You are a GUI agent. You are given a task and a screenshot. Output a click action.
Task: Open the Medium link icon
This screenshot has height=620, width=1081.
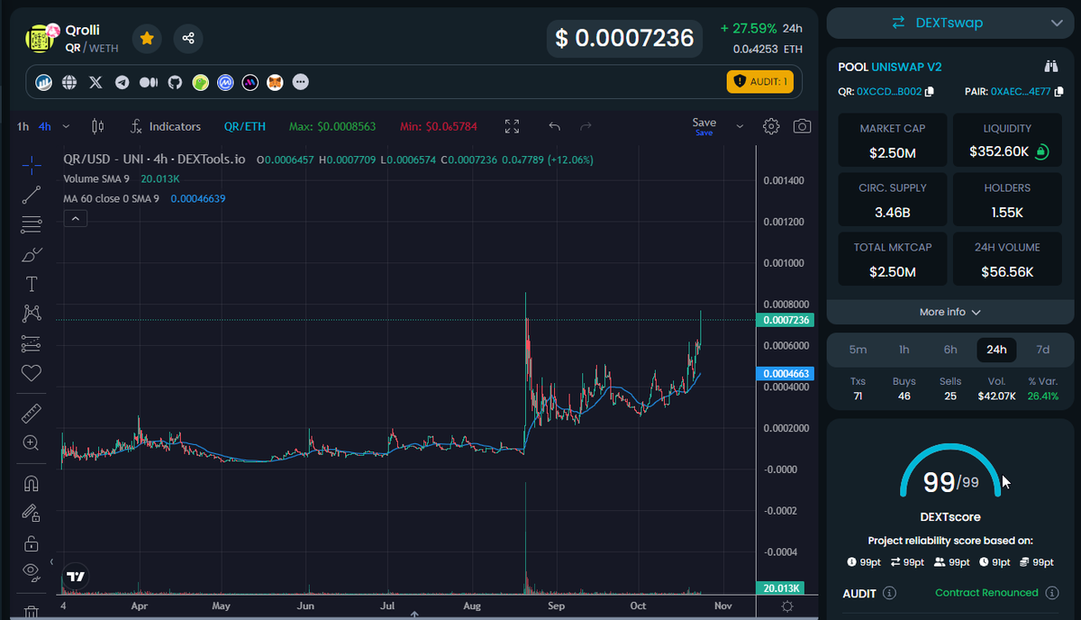point(149,82)
